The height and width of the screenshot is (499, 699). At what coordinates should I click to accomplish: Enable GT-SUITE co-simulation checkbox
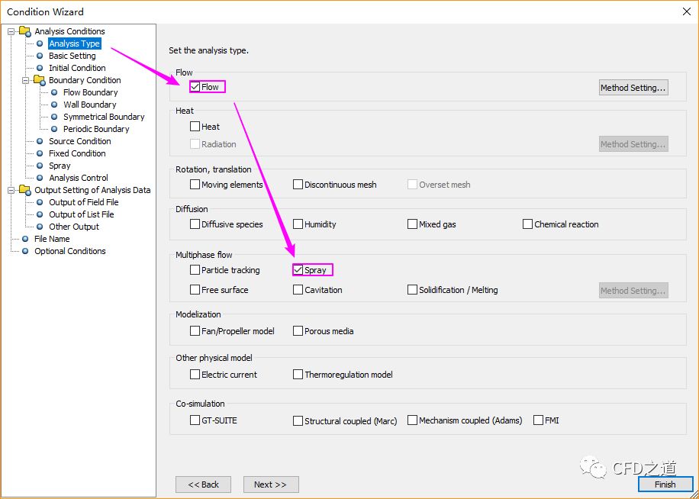tap(195, 420)
